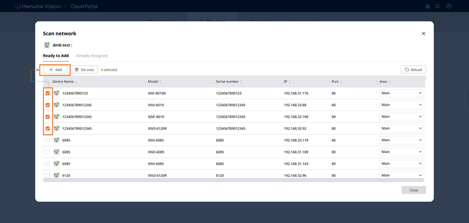
Task: Click camera icon in the 192.168.32.92 row
Action: (56, 128)
